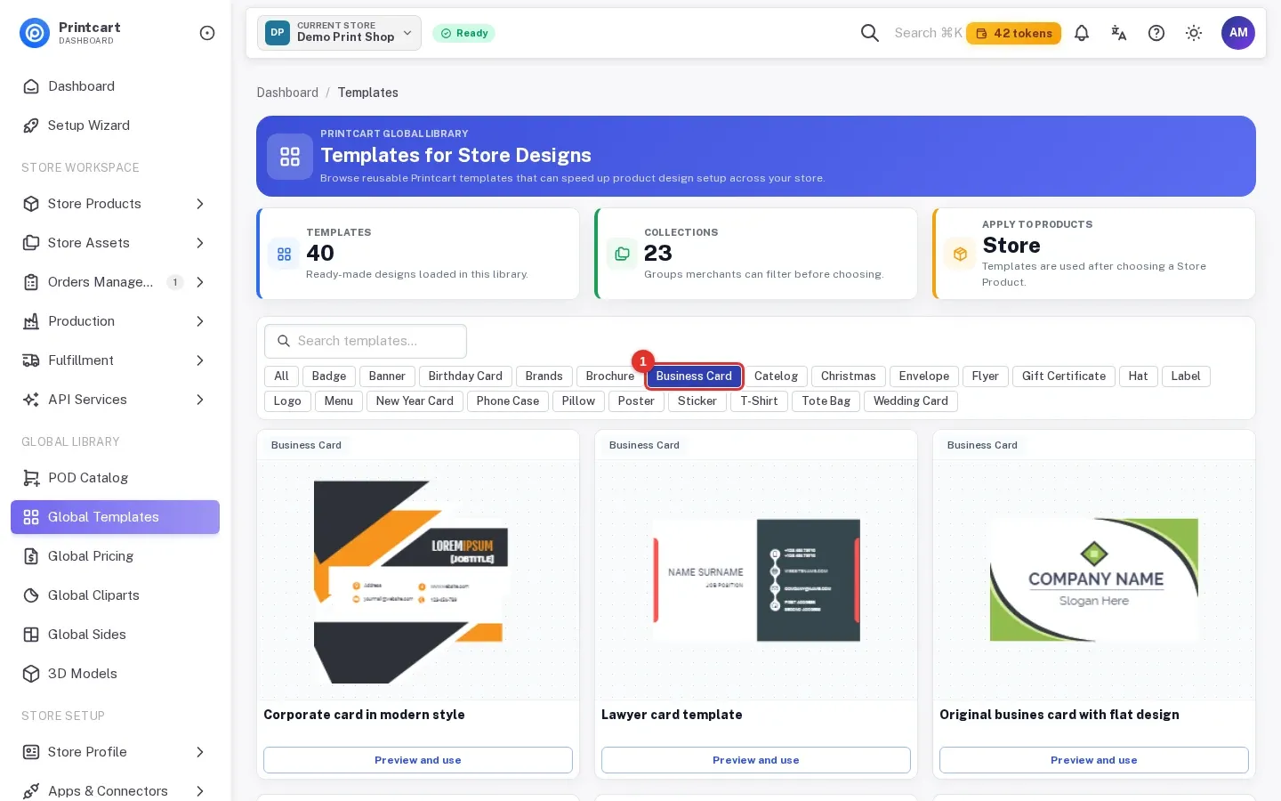Filter templates by Phone Case
The width and height of the screenshot is (1281, 801).
point(508,401)
